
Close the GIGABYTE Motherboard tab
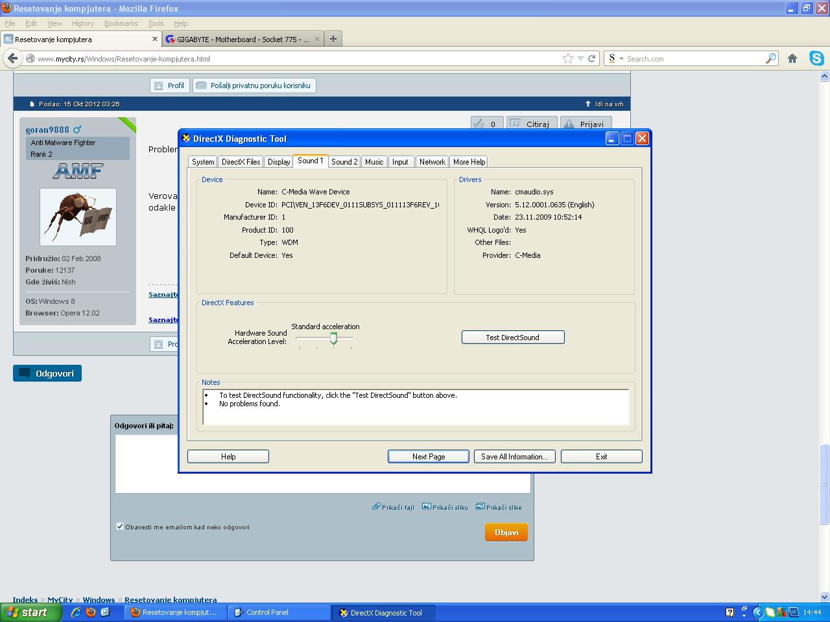317,39
